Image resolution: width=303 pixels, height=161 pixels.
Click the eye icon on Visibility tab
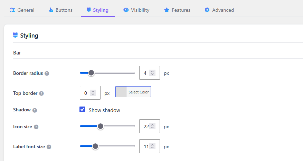[x=126, y=10]
